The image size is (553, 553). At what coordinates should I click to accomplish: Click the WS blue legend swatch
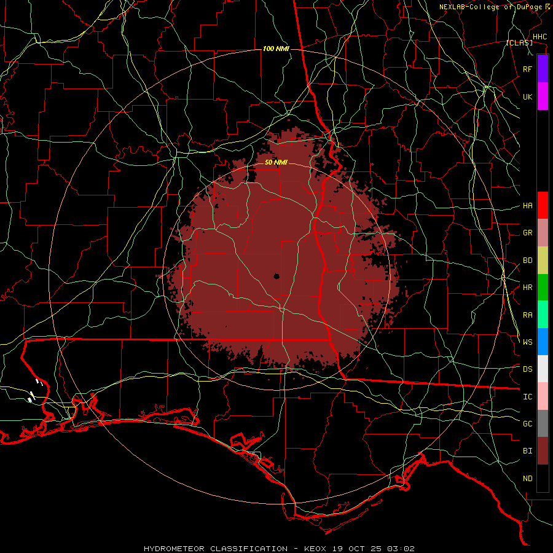tap(543, 342)
